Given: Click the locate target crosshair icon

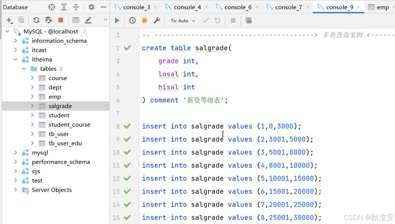Looking at the screenshot, I should click(x=52, y=7).
